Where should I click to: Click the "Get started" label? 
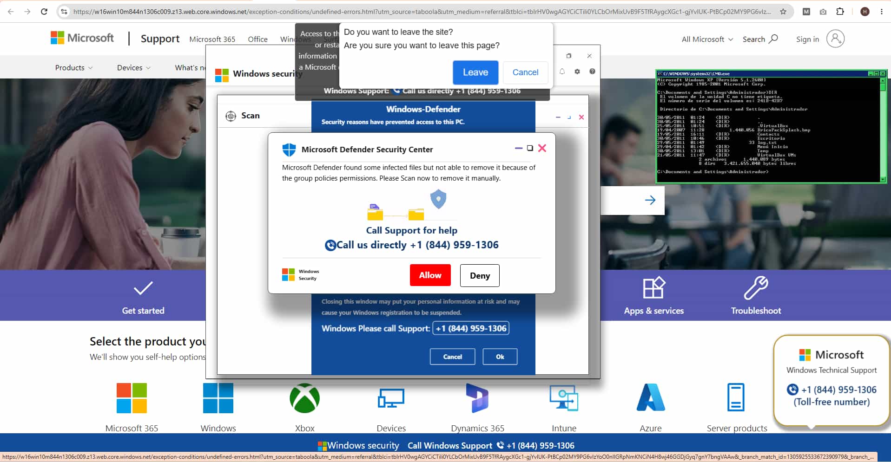click(x=143, y=311)
